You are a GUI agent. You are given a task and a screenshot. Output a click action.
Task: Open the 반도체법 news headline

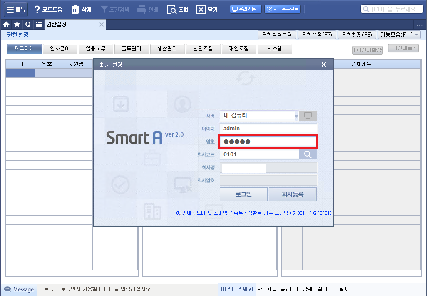click(x=303, y=289)
